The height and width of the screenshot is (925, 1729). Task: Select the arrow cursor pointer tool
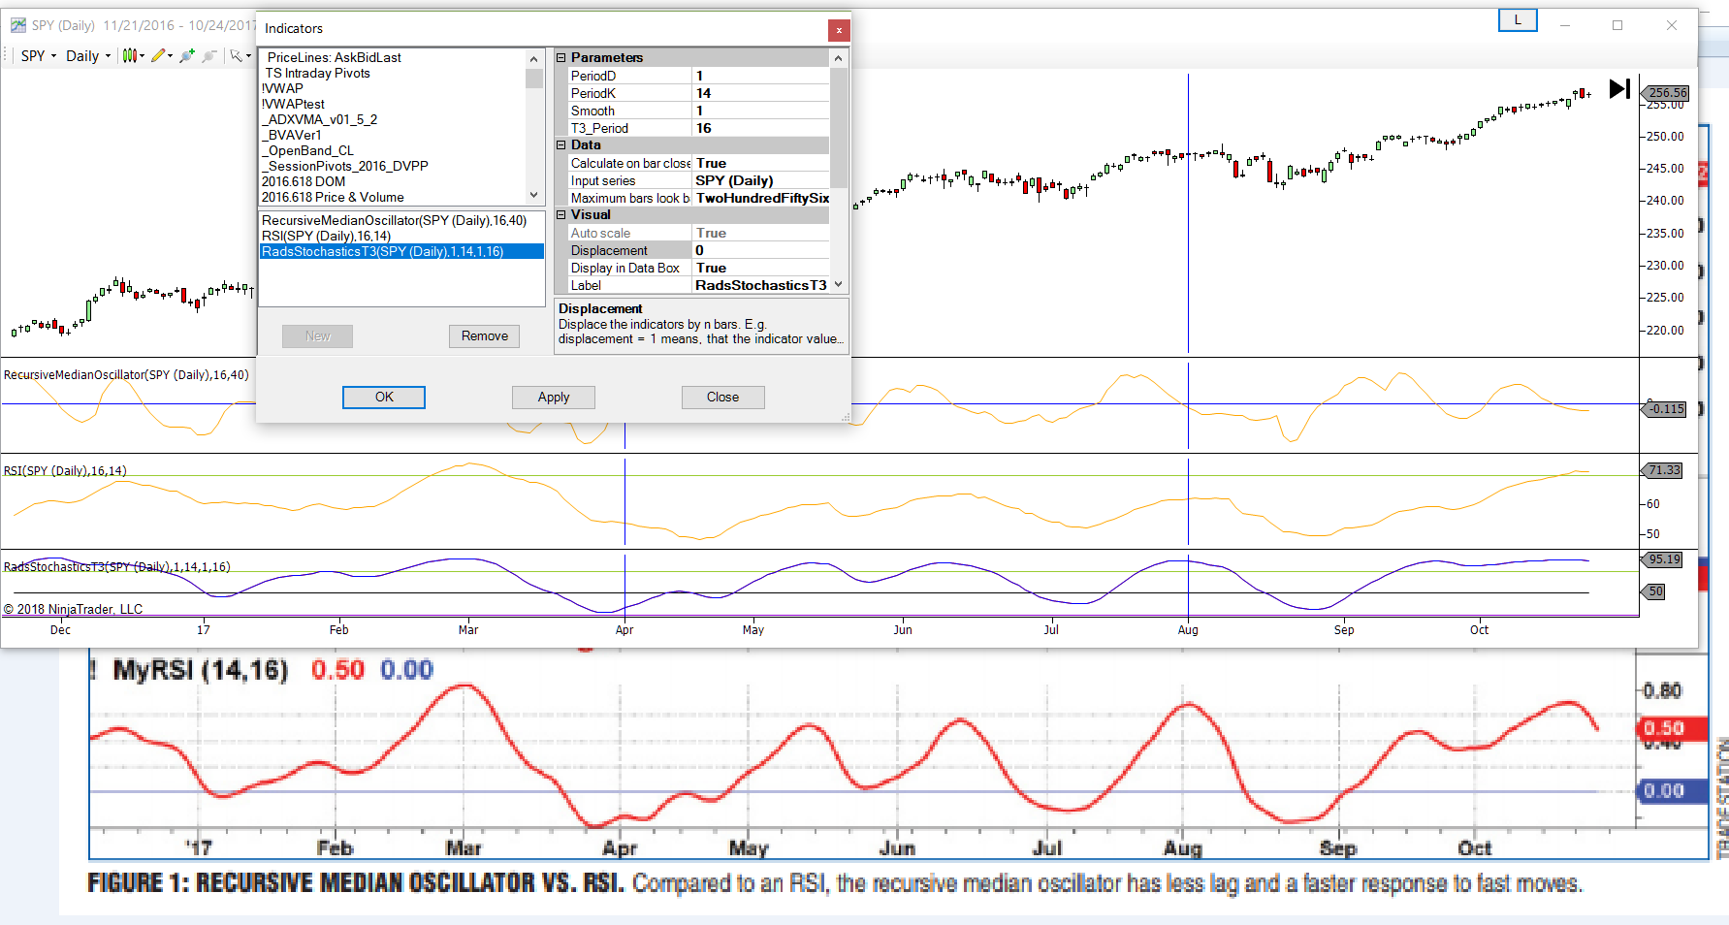236,56
